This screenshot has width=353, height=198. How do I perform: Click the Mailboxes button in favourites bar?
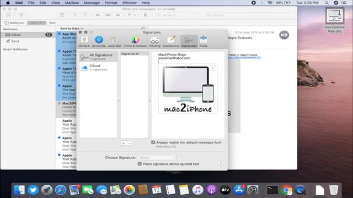point(14,23)
